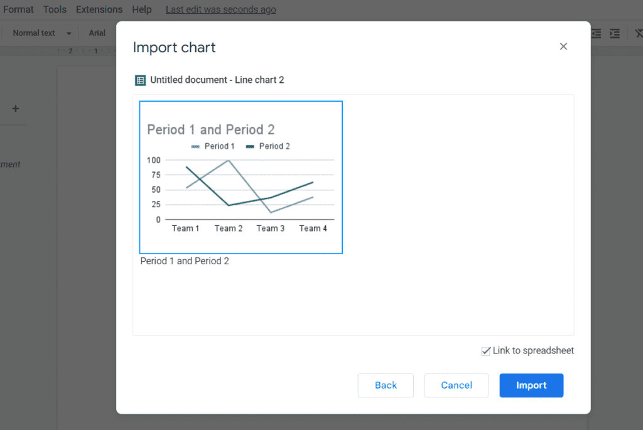
Task: Open the 'Last edit was seconds ago' link
Action: tap(220, 9)
